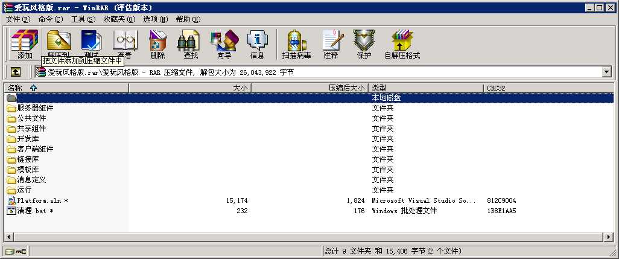Click the CRC32 value 1B8E1AA5
Screen dimensions: 619x259
[501, 211]
